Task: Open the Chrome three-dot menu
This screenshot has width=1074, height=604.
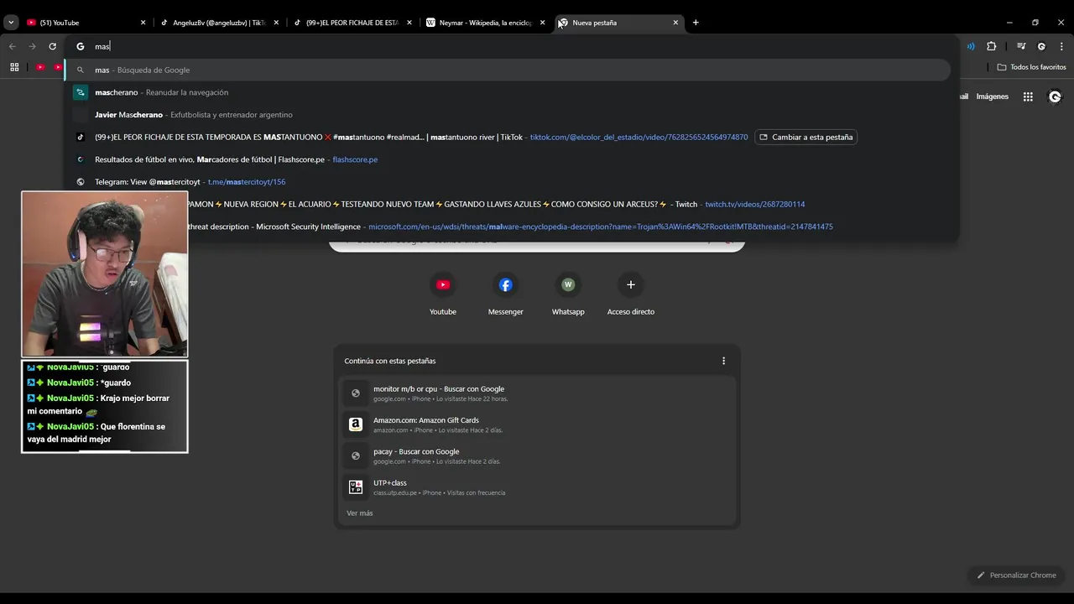Action: point(1061,46)
